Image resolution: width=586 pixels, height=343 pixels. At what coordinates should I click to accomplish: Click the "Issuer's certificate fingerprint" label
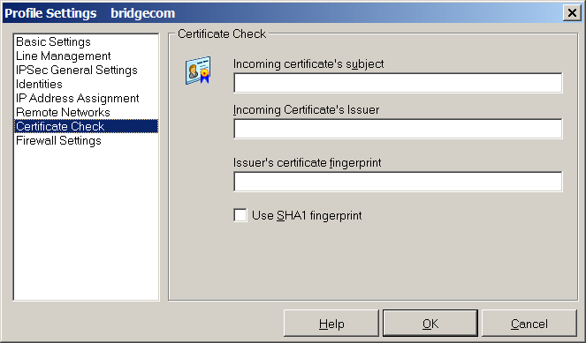(x=308, y=163)
